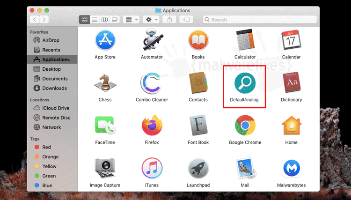Click the Dictionary app icon
Viewport: 351px width, 200px height.
coord(292,82)
